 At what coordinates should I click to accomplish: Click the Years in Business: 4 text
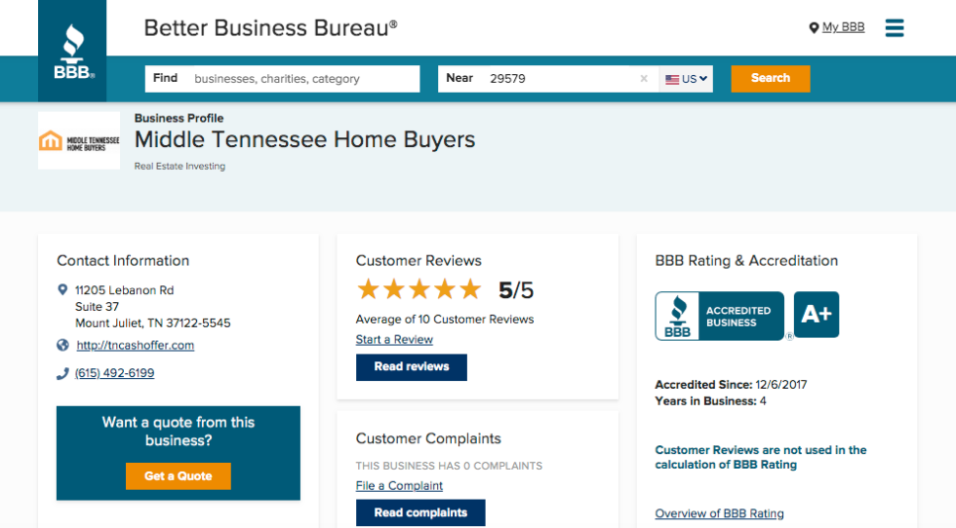710,401
